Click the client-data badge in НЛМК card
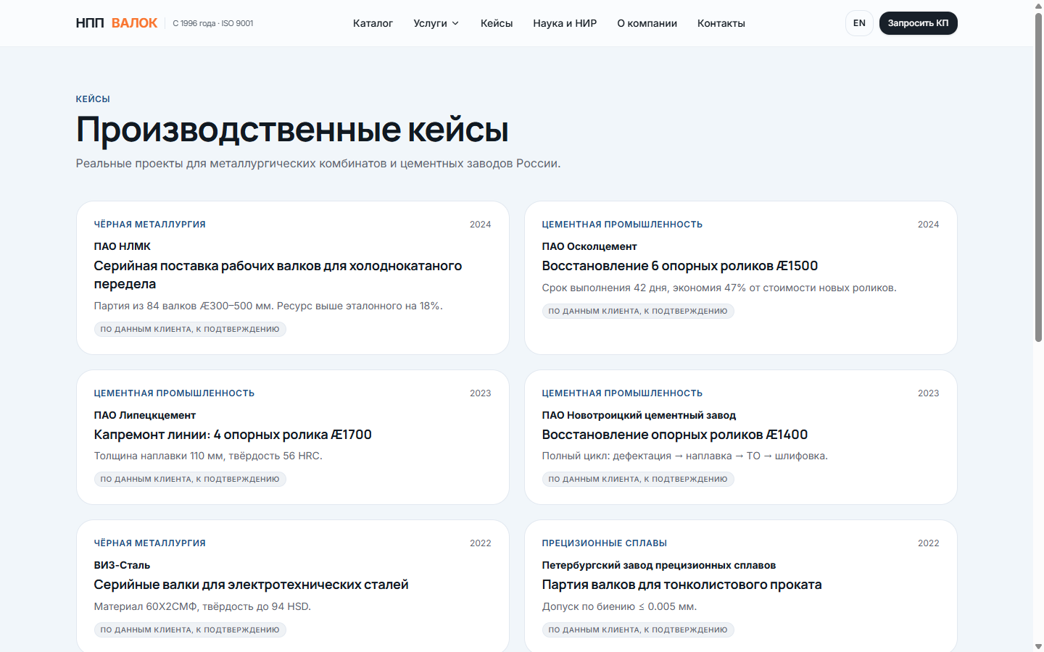The image size is (1044, 652). click(x=190, y=330)
